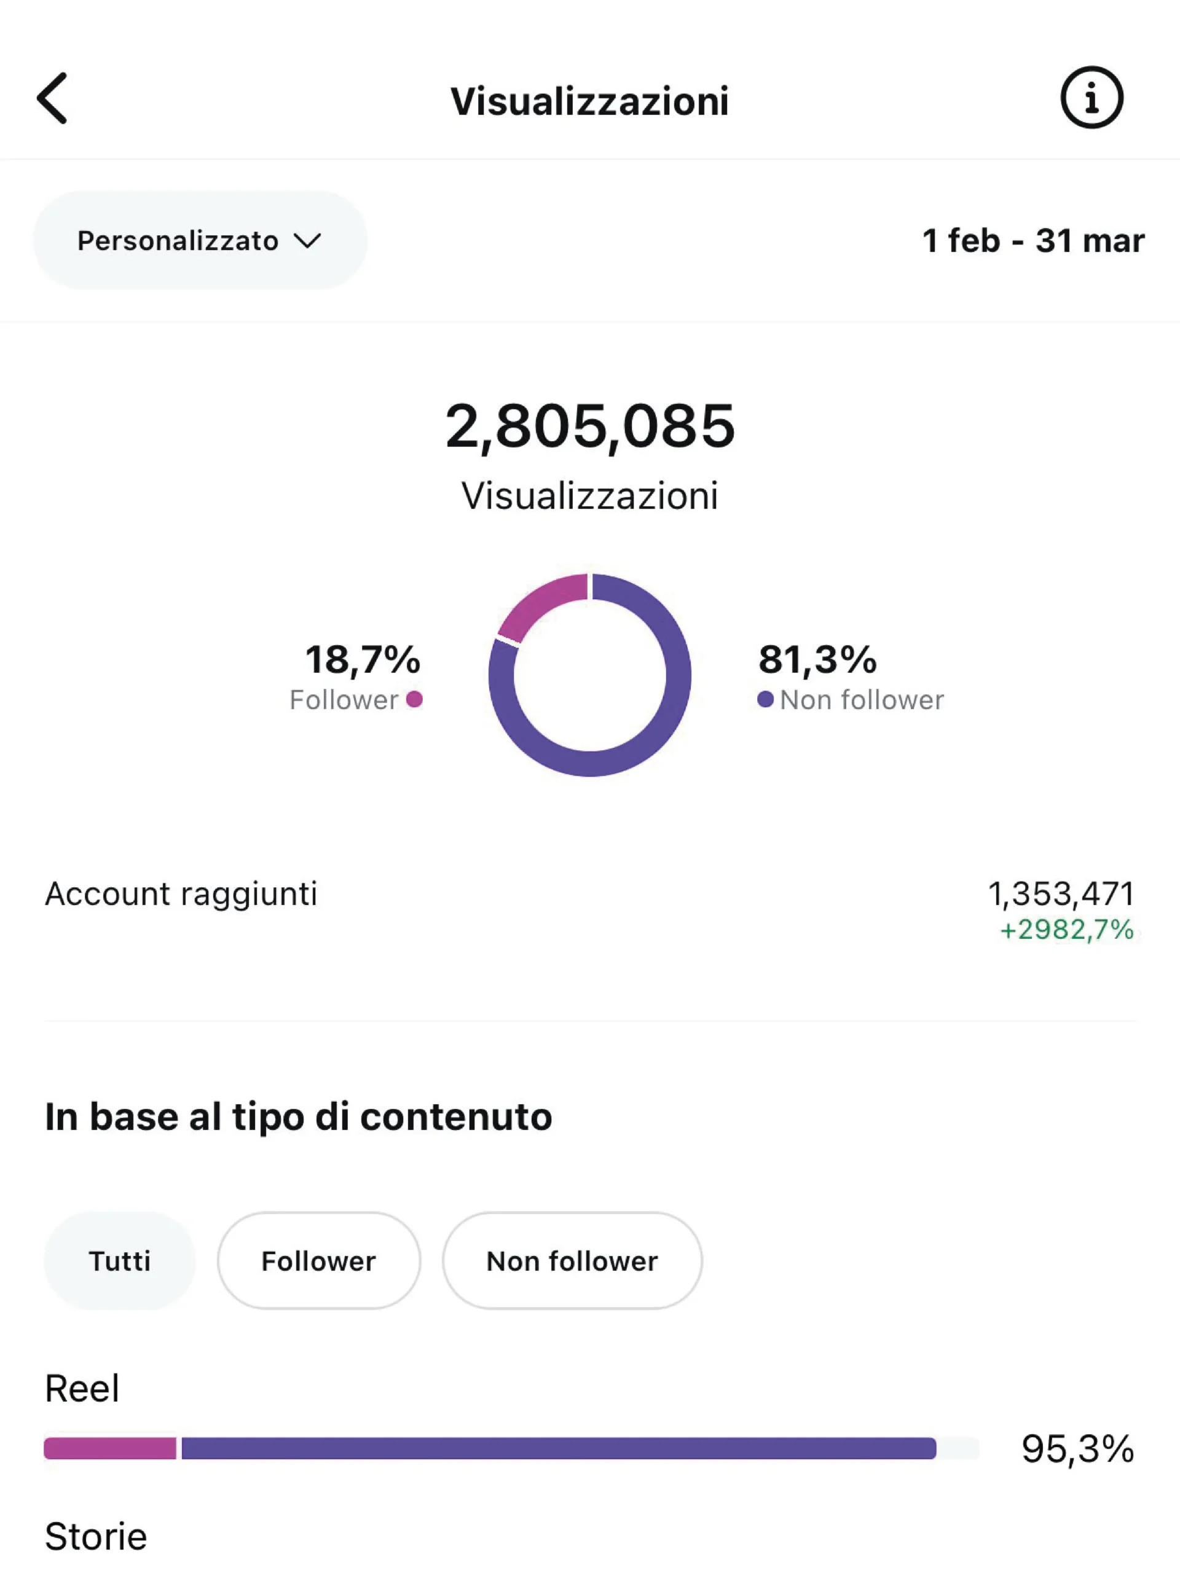This screenshot has height=1573, width=1180.
Task: Tap the Storie content type label
Action: (x=96, y=1536)
